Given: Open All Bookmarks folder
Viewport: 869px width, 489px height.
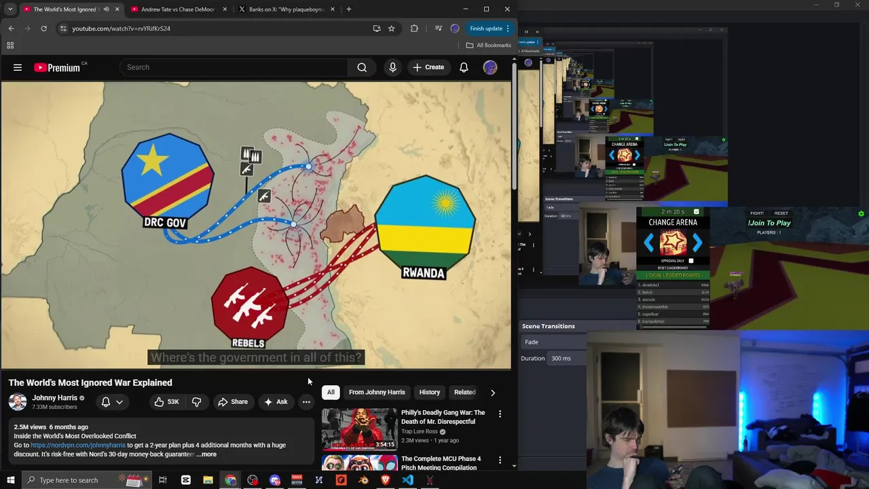Looking at the screenshot, I should tap(488, 46).
